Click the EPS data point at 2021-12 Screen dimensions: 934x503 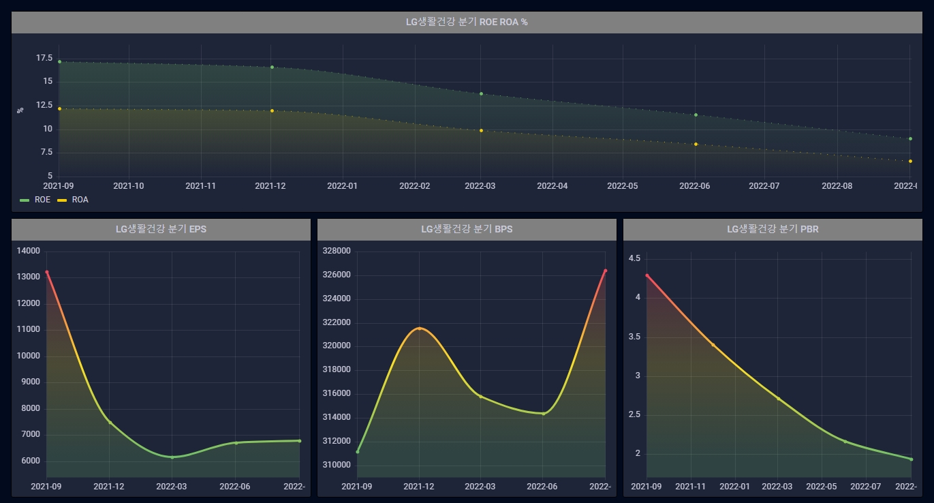(x=110, y=423)
